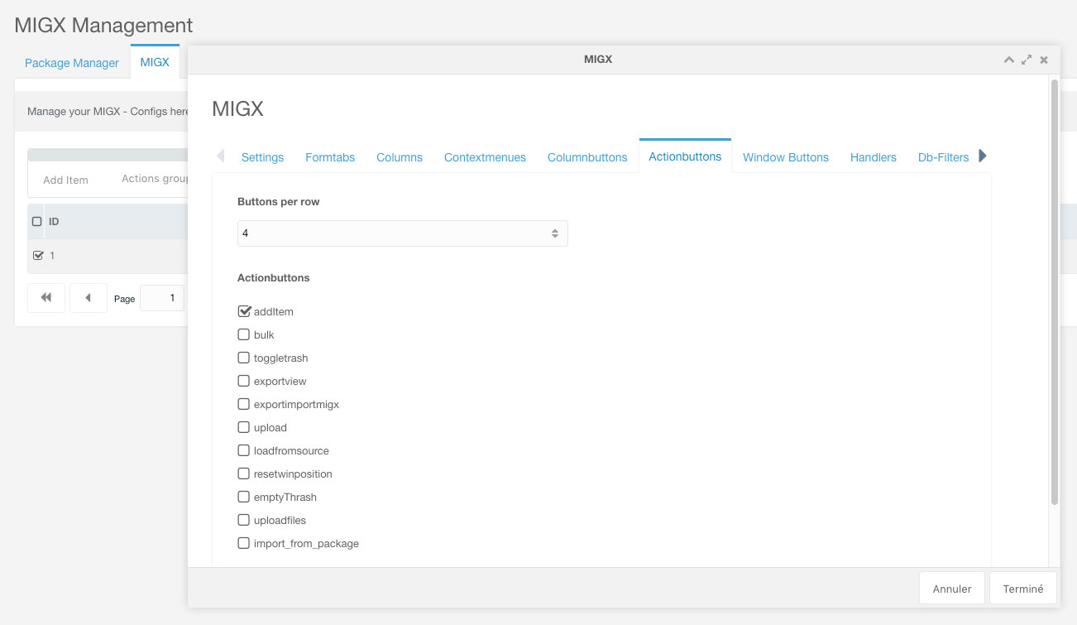The height and width of the screenshot is (625, 1077).
Task: Check the exportview option
Action: tap(244, 381)
